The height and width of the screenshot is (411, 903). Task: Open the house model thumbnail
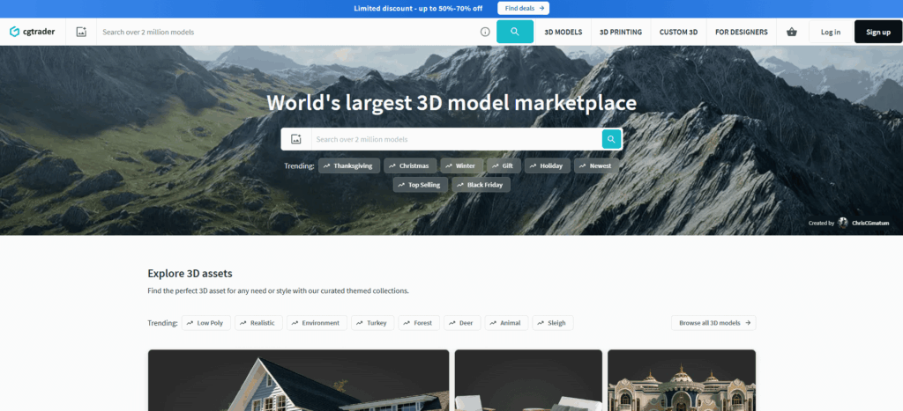pos(298,380)
